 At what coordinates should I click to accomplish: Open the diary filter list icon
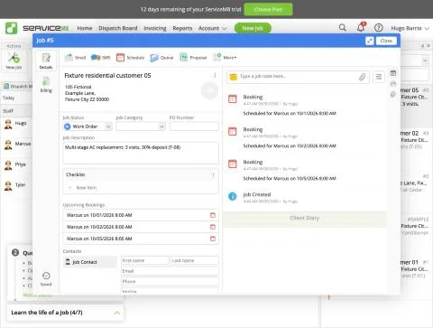379,77
